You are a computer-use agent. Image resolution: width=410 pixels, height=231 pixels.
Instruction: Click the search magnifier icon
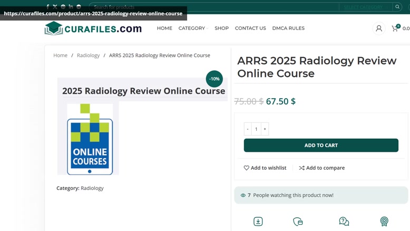(x=397, y=7)
